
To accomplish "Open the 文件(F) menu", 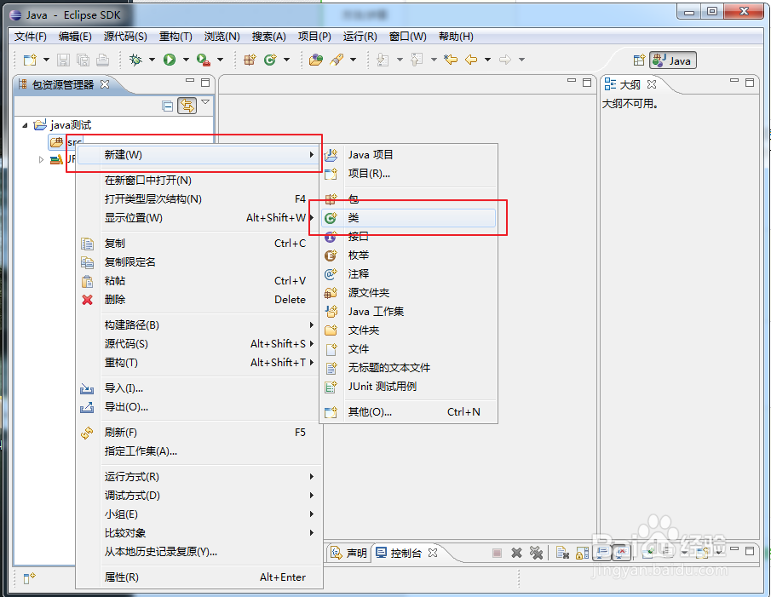I will pos(30,37).
